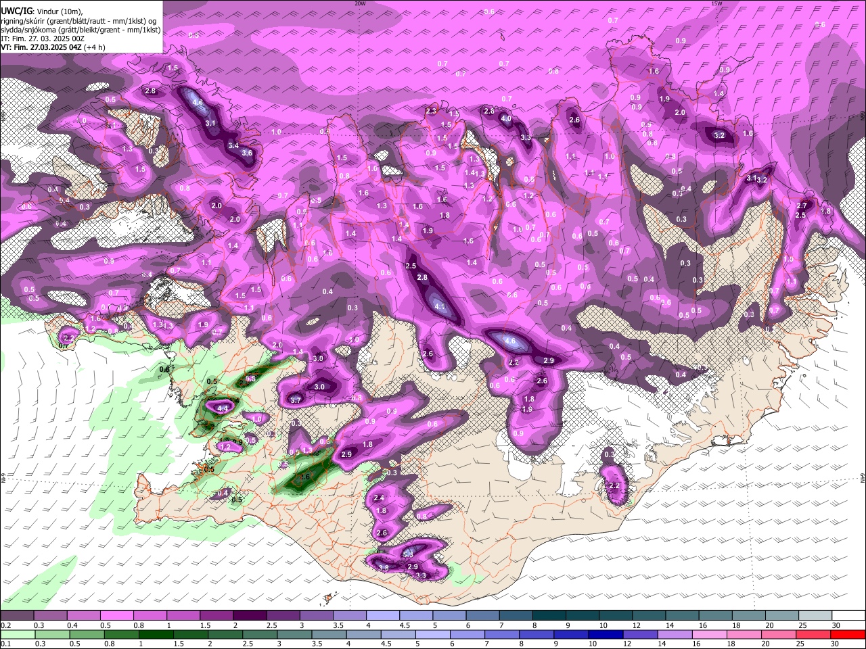Select white snow swatch above 30
Image resolution: width=866 pixels, height=649 pixels.
848,616
